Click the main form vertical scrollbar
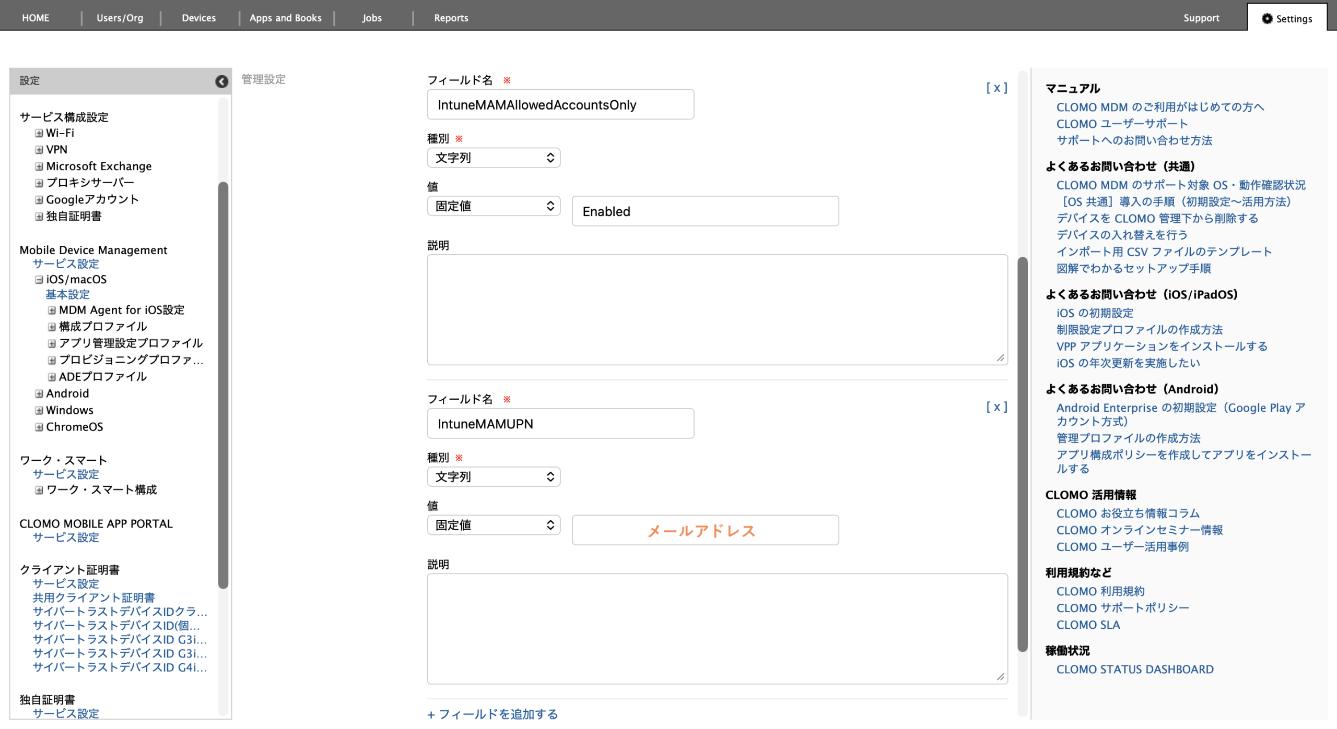Viewport: 1337px width, 729px height. (1022, 454)
